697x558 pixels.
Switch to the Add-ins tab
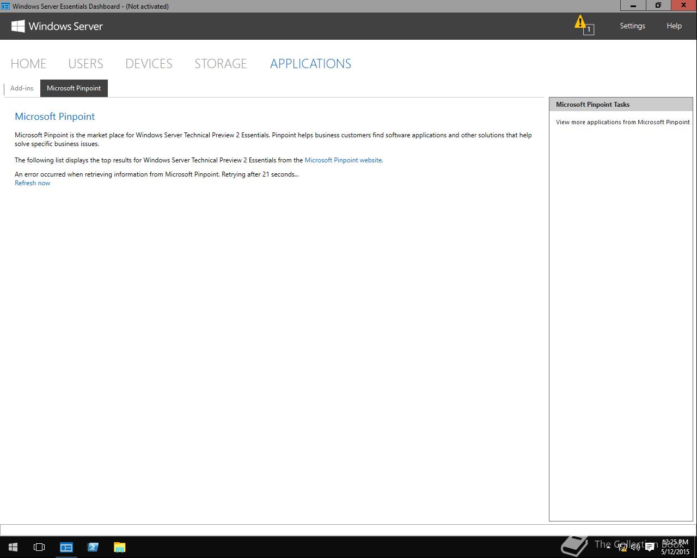(x=22, y=88)
